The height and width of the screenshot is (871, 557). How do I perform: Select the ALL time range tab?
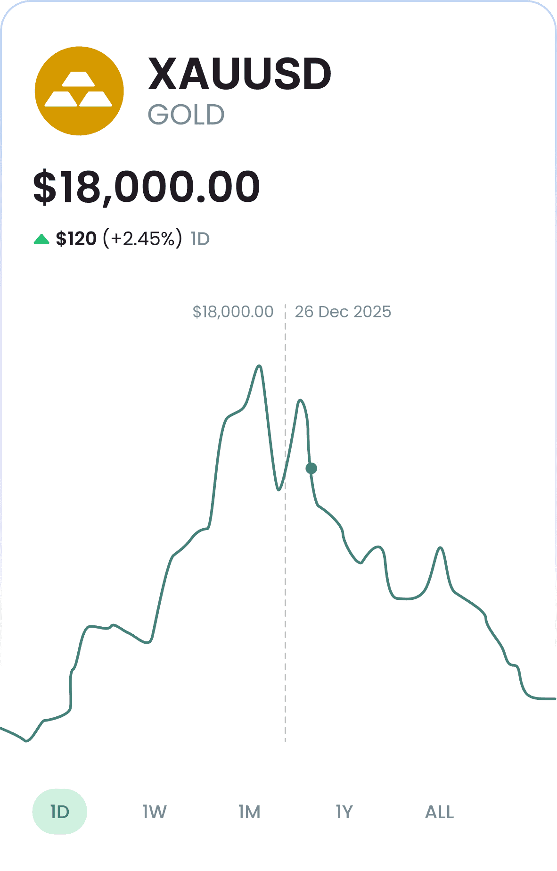click(439, 812)
